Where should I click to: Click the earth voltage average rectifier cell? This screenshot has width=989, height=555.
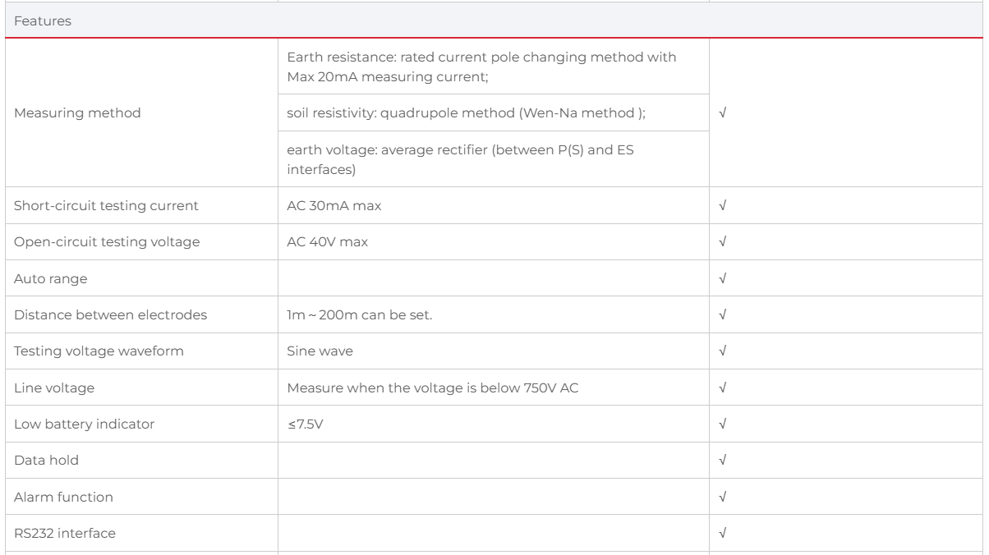coord(493,159)
